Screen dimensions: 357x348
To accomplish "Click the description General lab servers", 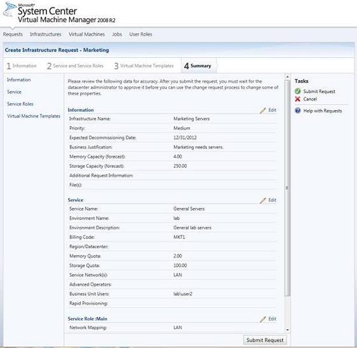I will tap(192, 228).
